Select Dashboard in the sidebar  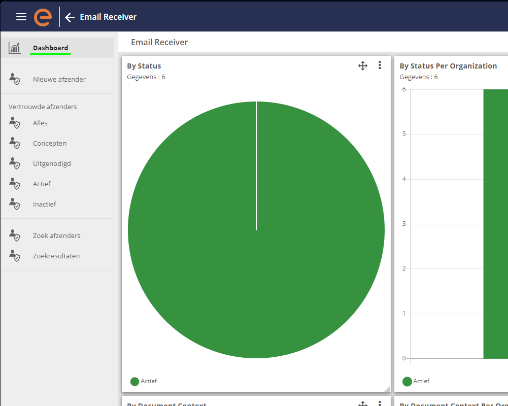50,48
